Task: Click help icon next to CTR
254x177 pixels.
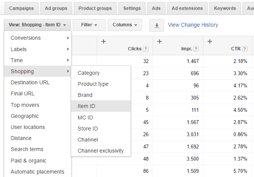Action: coord(244,49)
